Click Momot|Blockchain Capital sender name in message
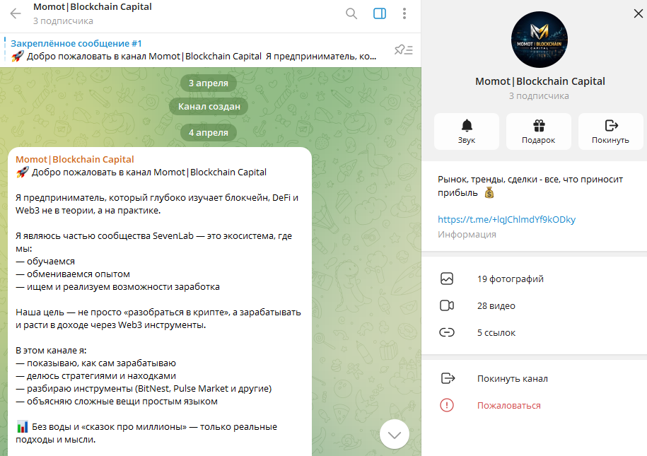This screenshot has width=647, height=456. [75, 159]
